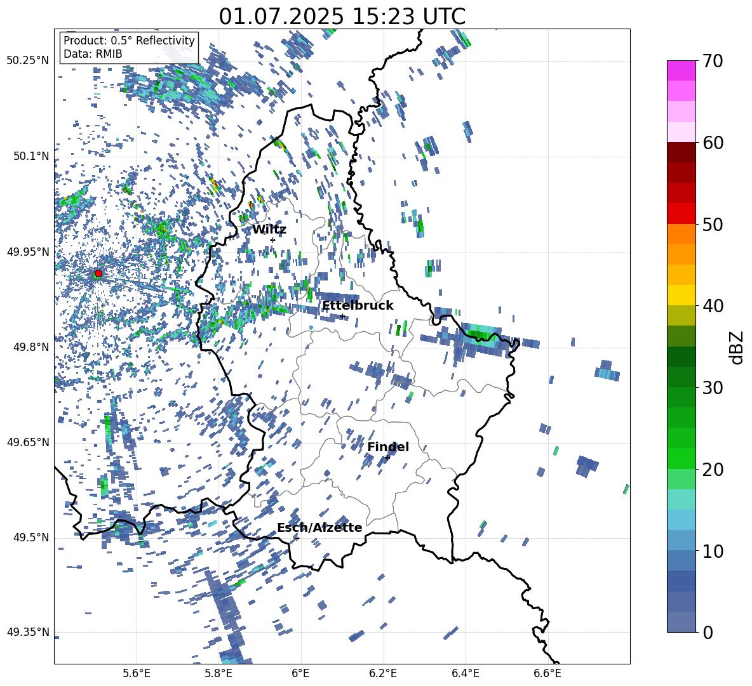Click the dark maroon colorbar segment below 60
The image size is (752, 686).
point(681,152)
